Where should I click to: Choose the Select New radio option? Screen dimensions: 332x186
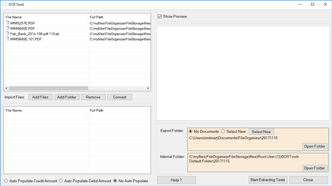tap(223, 131)
